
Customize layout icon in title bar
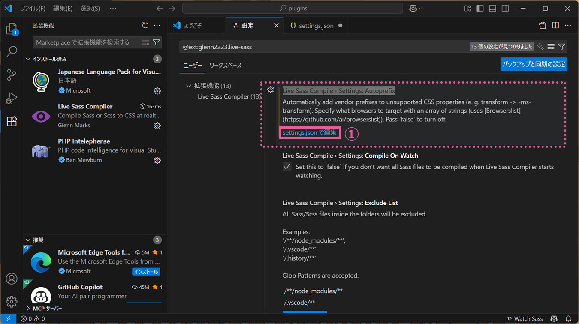[x=468, y=9]
